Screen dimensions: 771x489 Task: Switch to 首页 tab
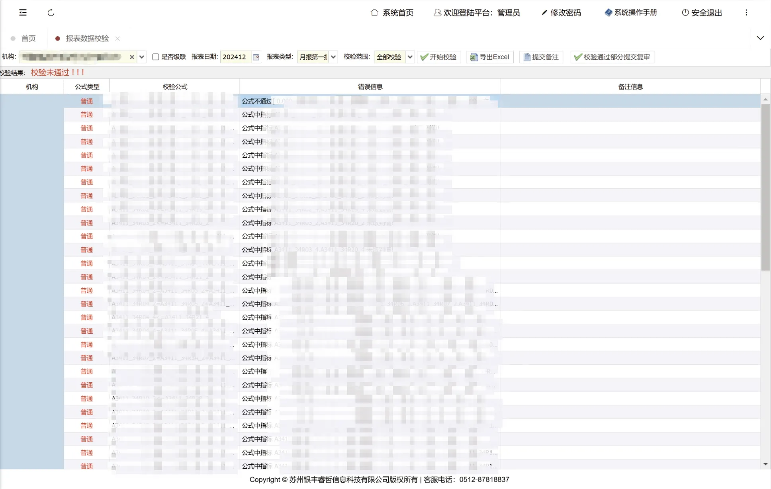tap(28, 38)
